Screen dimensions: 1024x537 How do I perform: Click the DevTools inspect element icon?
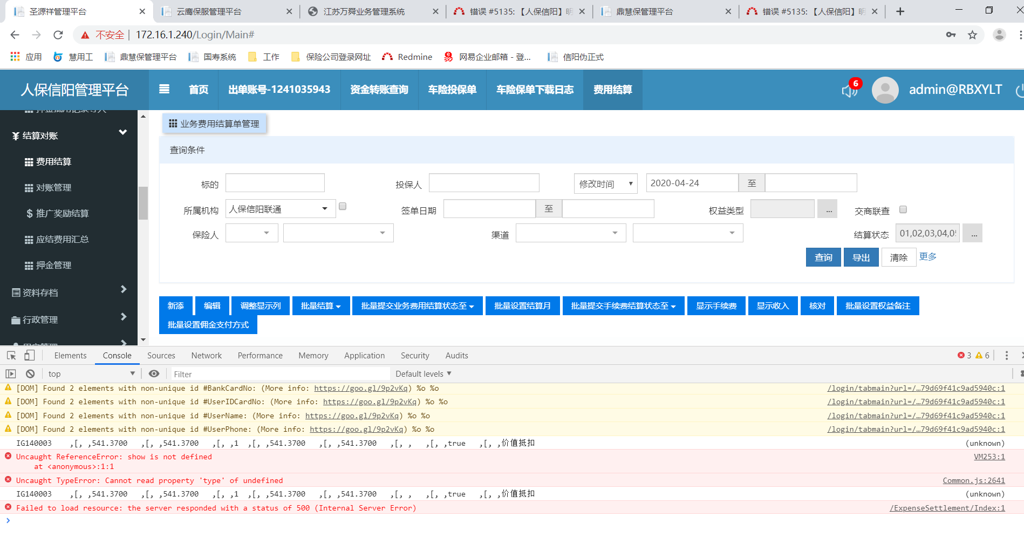click(11, 355)
